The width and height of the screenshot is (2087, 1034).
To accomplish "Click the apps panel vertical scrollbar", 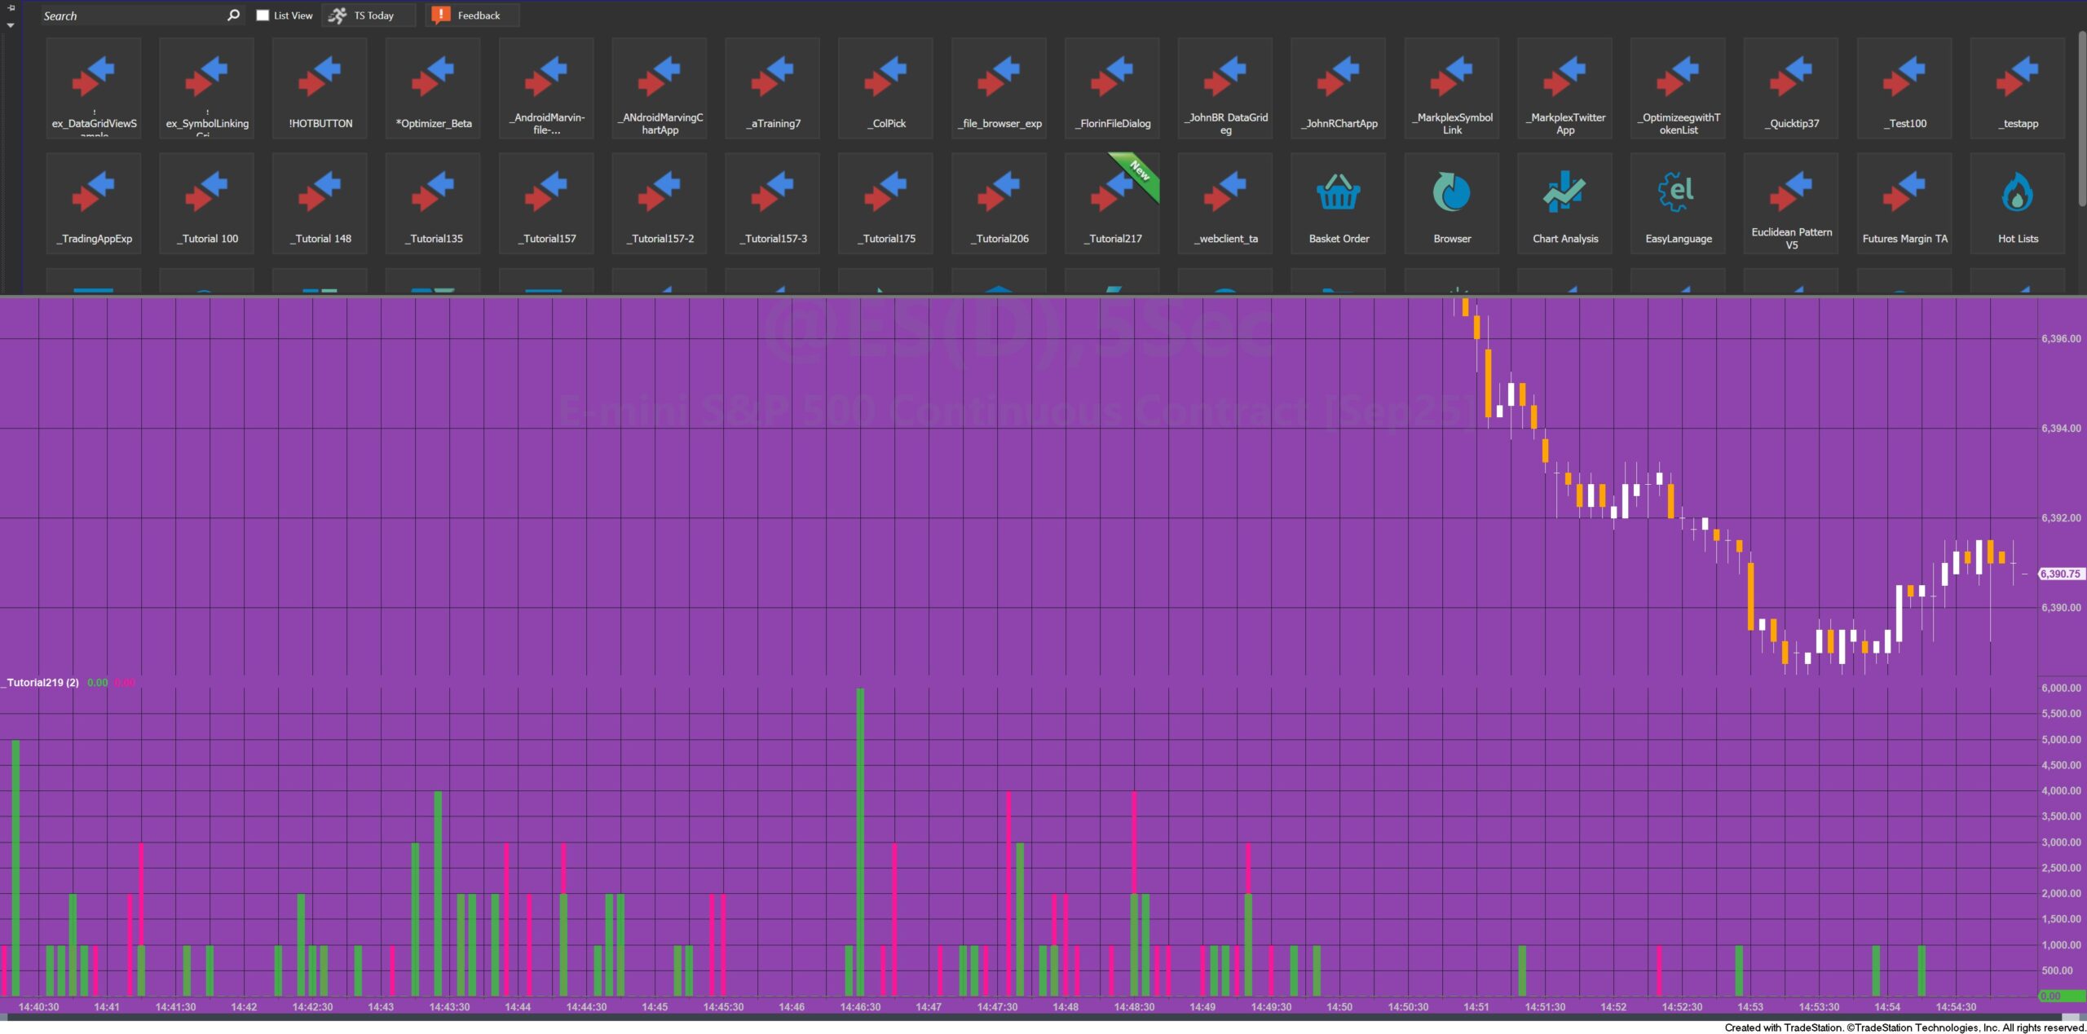I will click(x=2081, y=119).
